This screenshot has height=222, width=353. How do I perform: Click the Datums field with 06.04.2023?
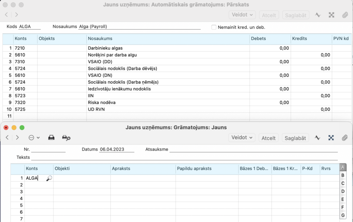(x=117, y=150)
